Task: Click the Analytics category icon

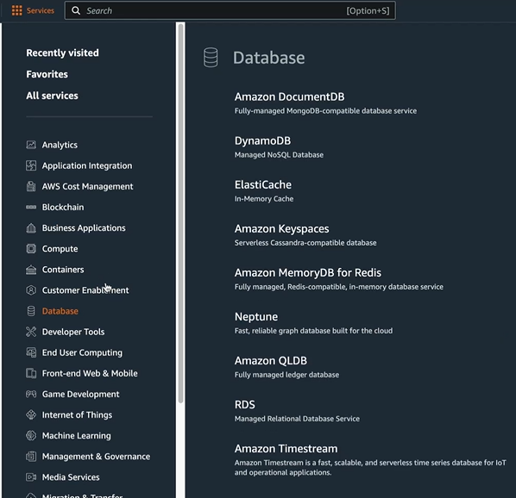Action: (x=31, y=145)
